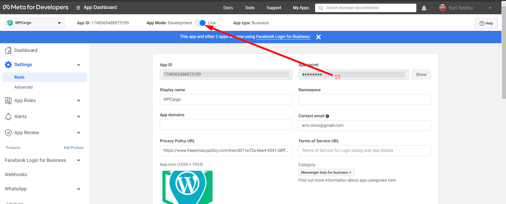Click the WPCargo app icon thumbnail
The image size is (506, 204).
coord(187,187)
